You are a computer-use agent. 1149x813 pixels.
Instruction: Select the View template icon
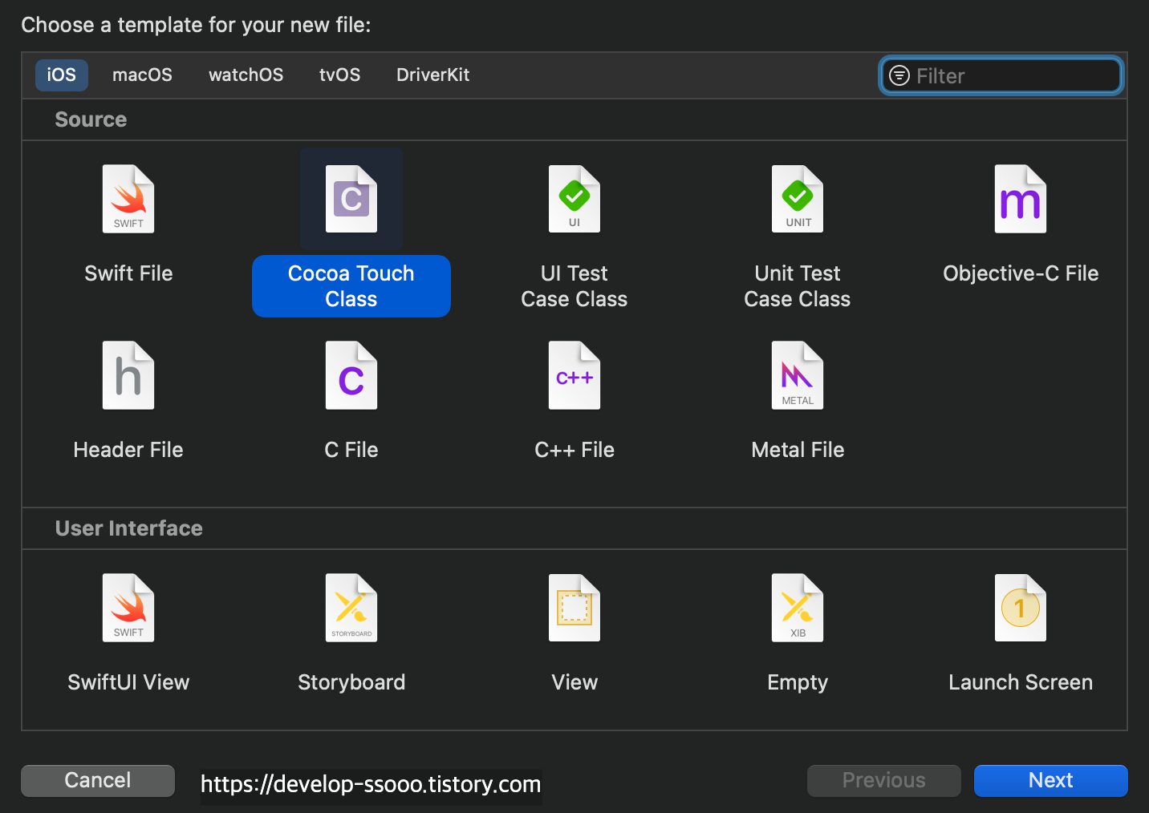(574, 608)
